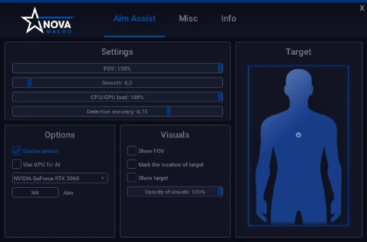Viewport: 367px width, 242px height.
Task: Click the circular aim point marker on the chest
Action: tap(298, 135)
